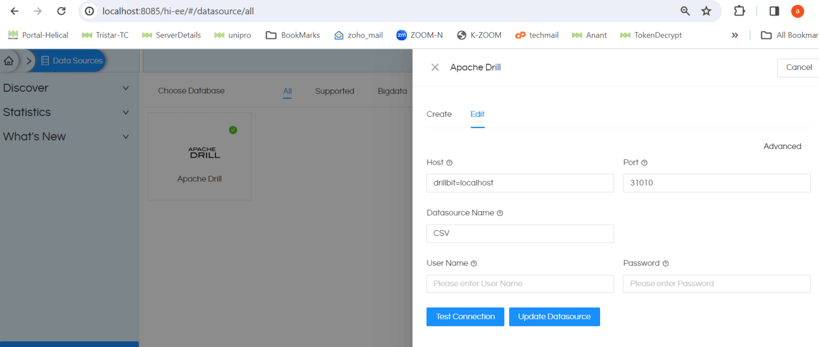Click the home icon in breadcrumb
The width and height of the screenshot is (819, 347).
point(9,61)
